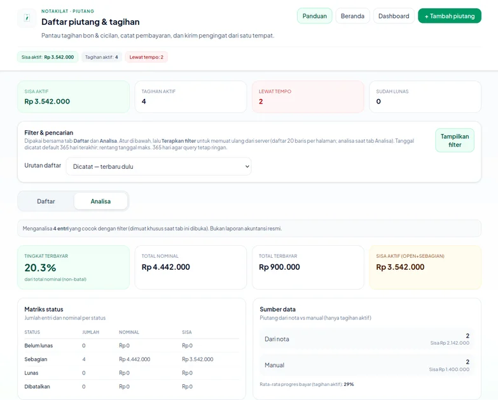Select the Tagihan Aktif summary card
The image size is (498, 400).
[190, 97]
